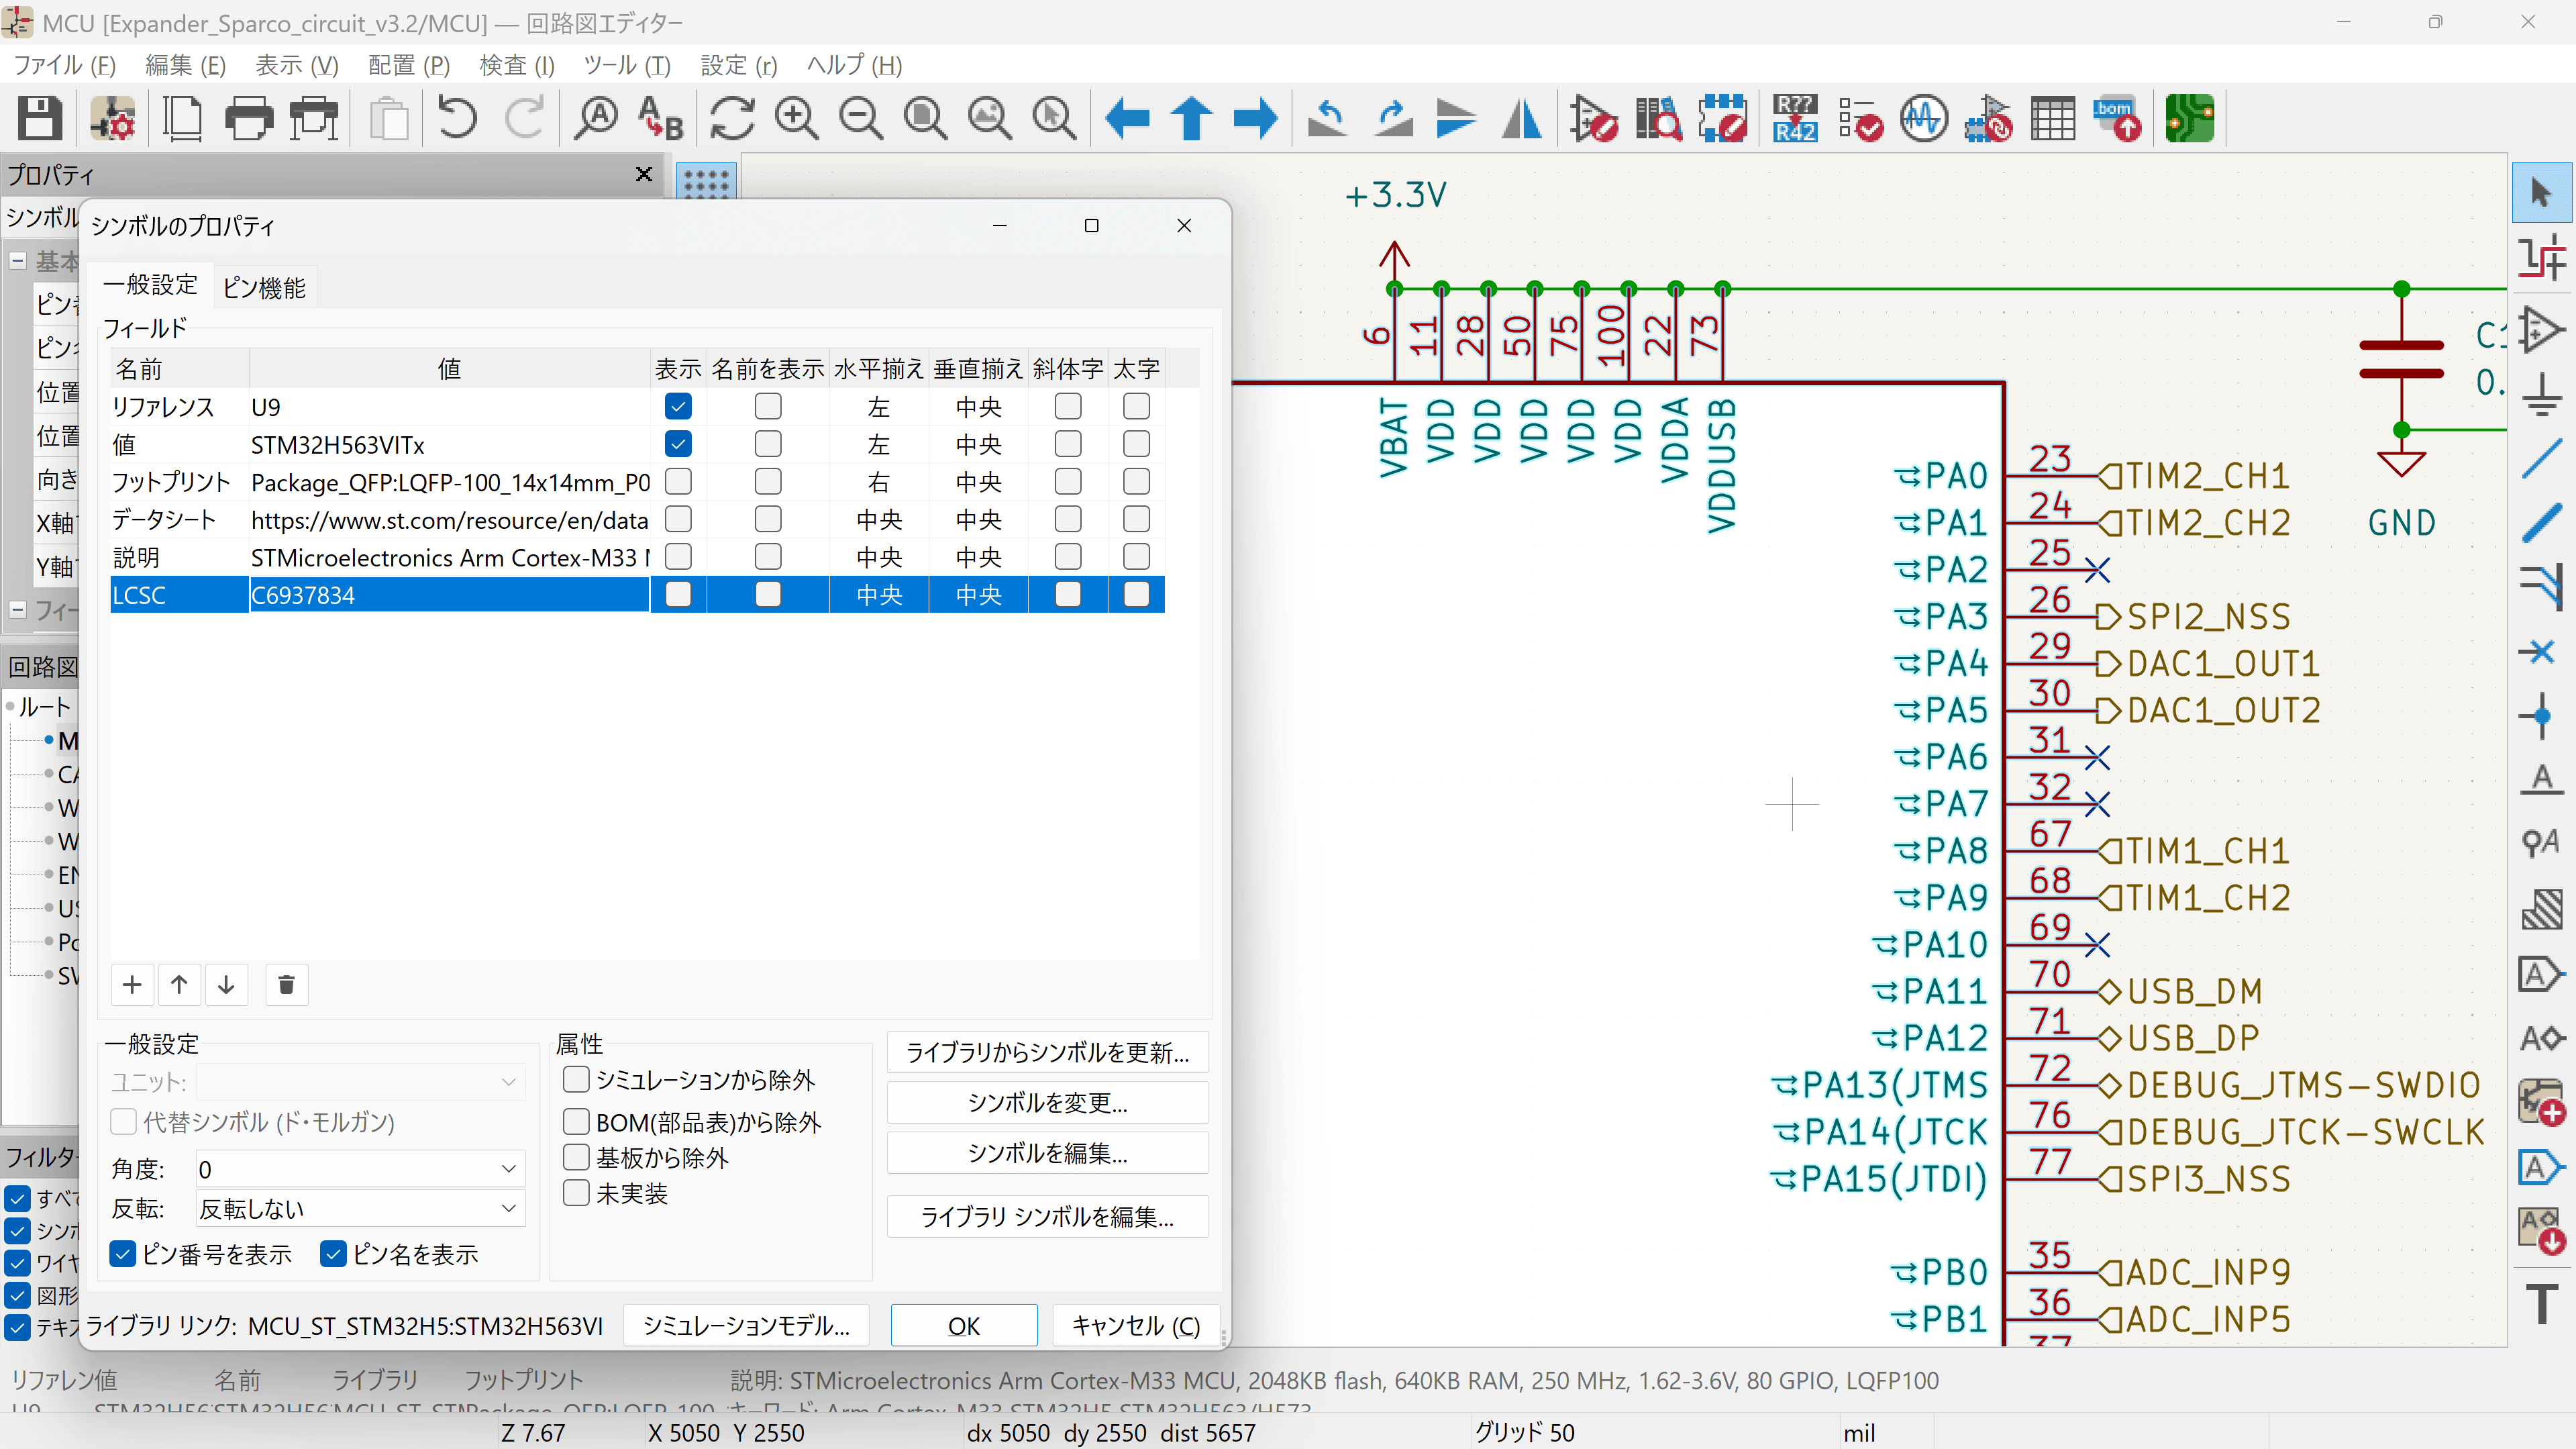
Task: Cancel with キャンセル button
Action: click(x=1136, y=1326)
